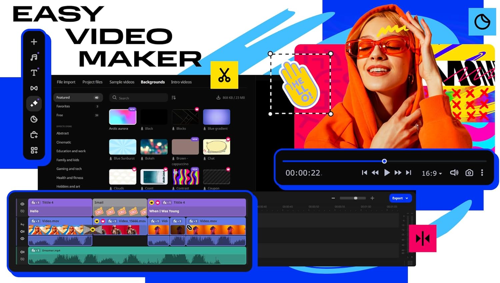Open the music note sounds panel
Image resolution: width=500 pixels, height=283 pixels.
click(34, 57)
